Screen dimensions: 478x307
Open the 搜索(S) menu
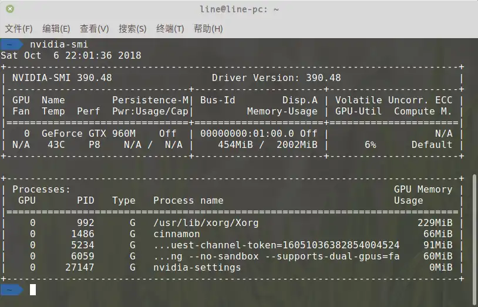point(133,29)
